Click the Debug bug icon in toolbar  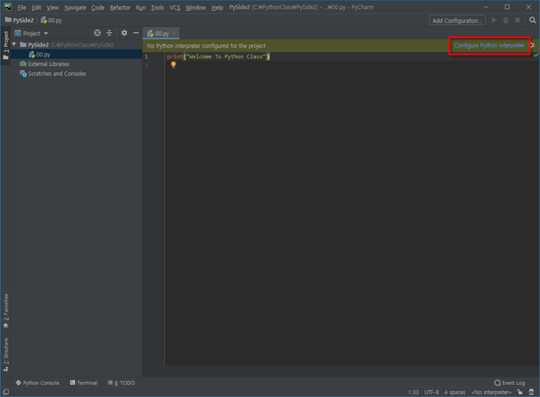pos(506,20)
